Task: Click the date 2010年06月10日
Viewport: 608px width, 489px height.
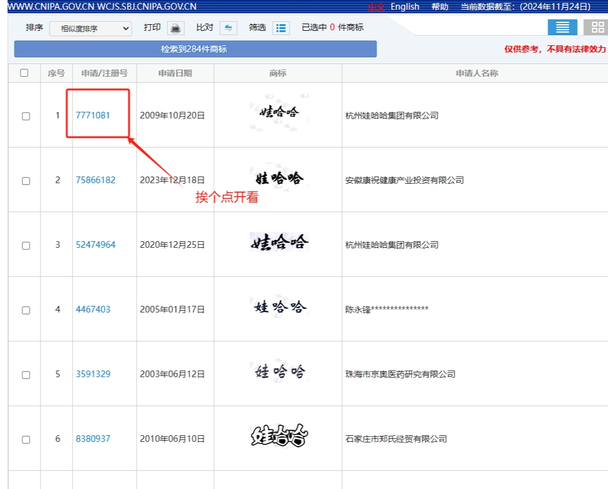Action: click(x=172, y=439)
